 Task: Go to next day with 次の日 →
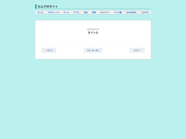137,50
